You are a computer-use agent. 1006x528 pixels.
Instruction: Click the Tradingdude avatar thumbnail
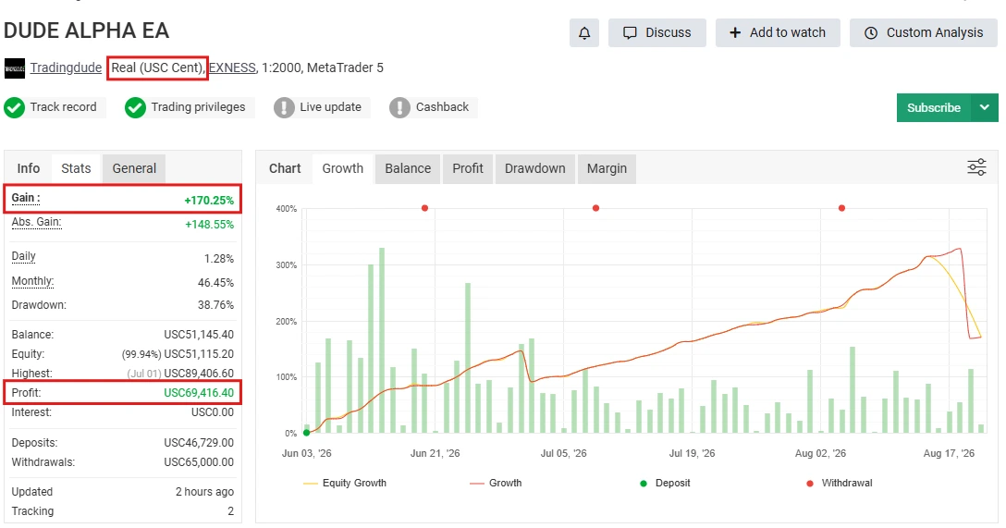pyautogui.click(x=15, y=68)
